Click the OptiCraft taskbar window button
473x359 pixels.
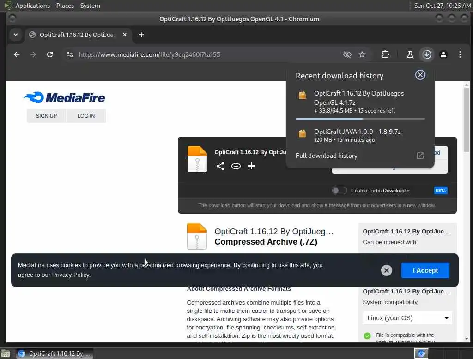coord(55,353)
